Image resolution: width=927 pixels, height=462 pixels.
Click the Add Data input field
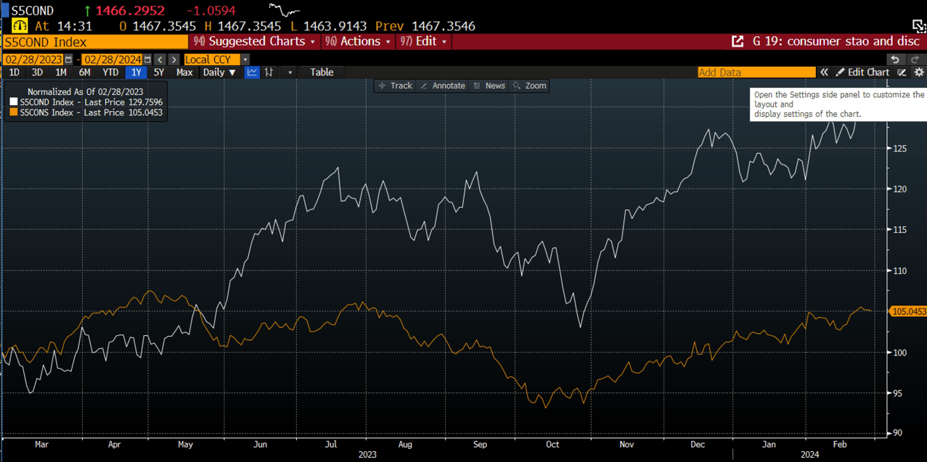click(x=756, y=73)
